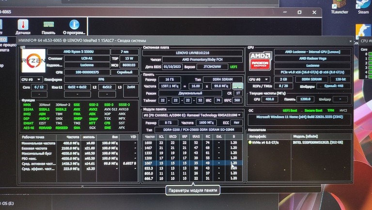Click the green memory chip icon by 99.8 МГц

237,86
